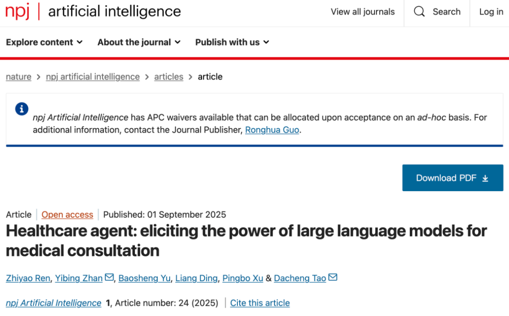Click Log in at the top right
This screenshot has height=316, width=509.
(x=491, y=12)
